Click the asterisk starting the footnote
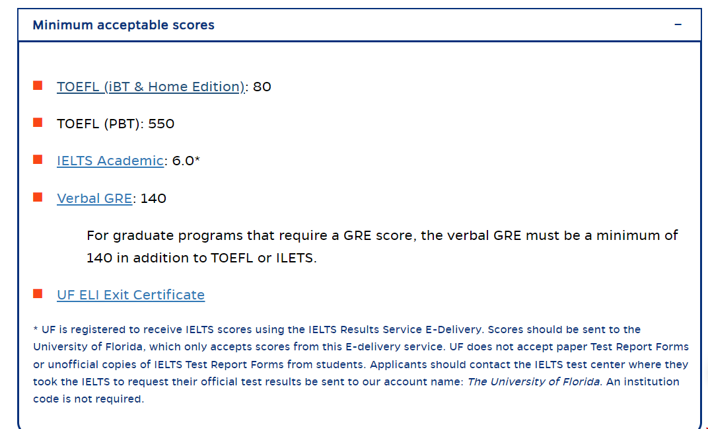Screen dimensions: 708x429 (x=36, y=329)
